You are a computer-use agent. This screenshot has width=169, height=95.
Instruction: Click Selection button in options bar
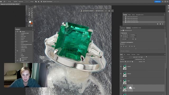pos(21,2)
